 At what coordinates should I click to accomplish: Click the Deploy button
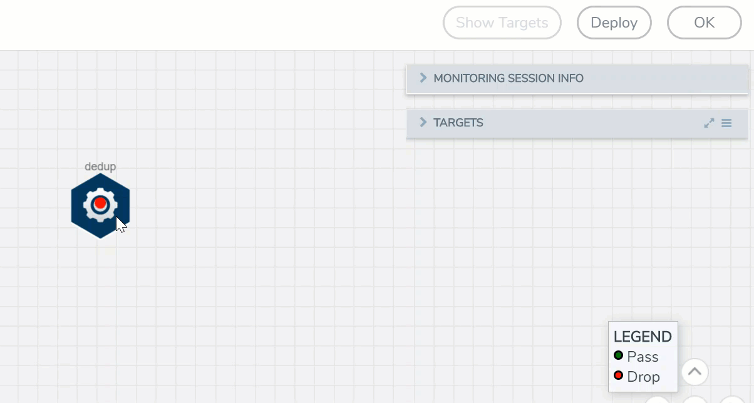(614, 23)
